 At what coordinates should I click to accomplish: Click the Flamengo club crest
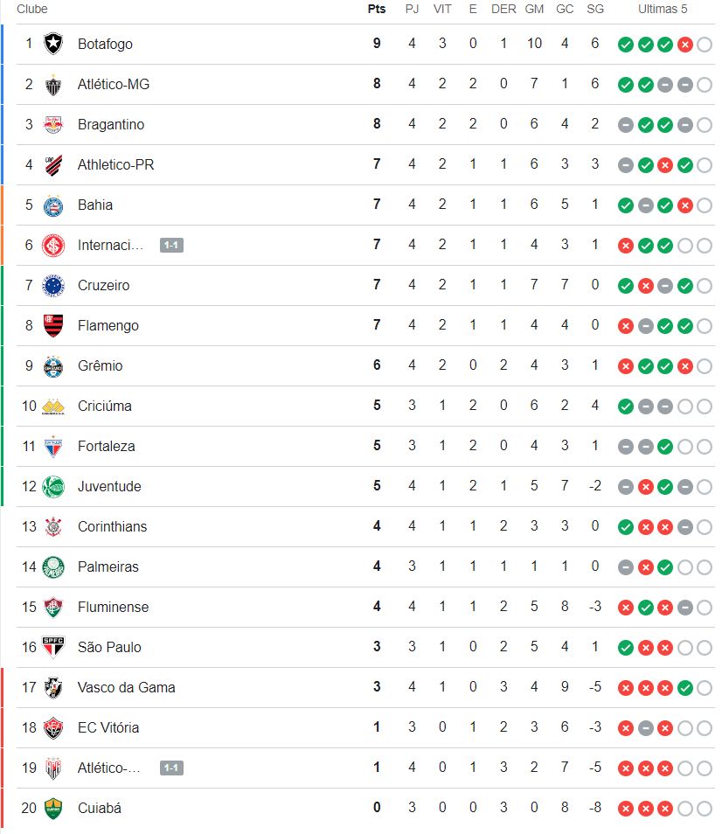pos(54,325)
